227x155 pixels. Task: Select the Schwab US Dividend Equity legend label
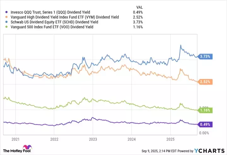pos(54,22)
